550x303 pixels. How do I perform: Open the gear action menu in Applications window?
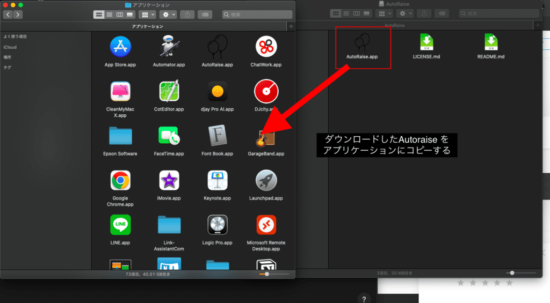point(168,14)
